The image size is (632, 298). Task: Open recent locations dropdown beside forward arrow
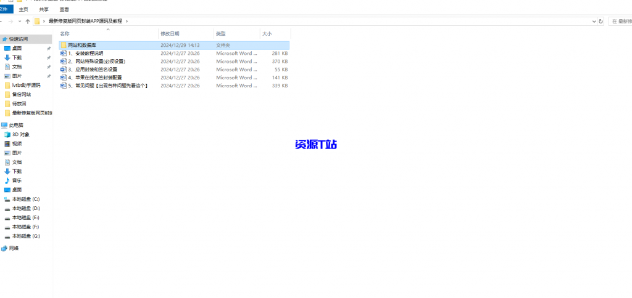tap(20, 22)
